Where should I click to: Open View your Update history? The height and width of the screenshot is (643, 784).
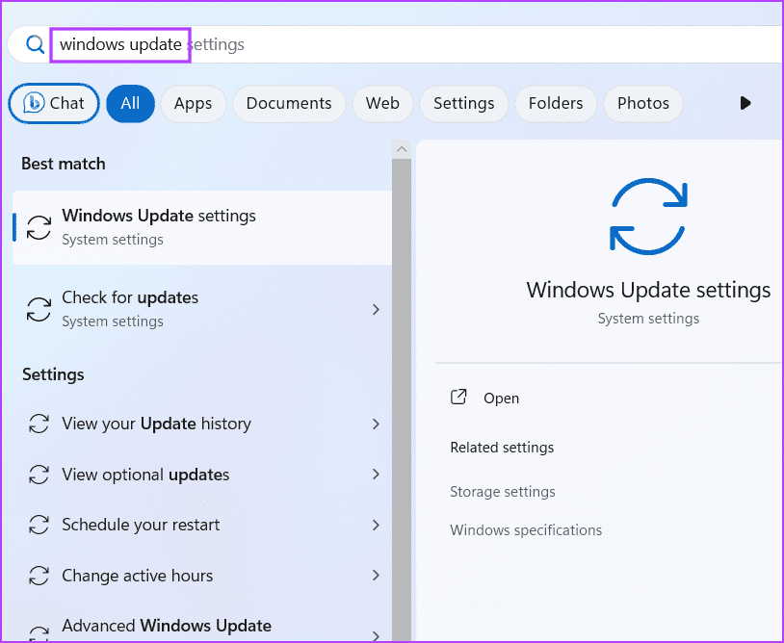[202, 424]
